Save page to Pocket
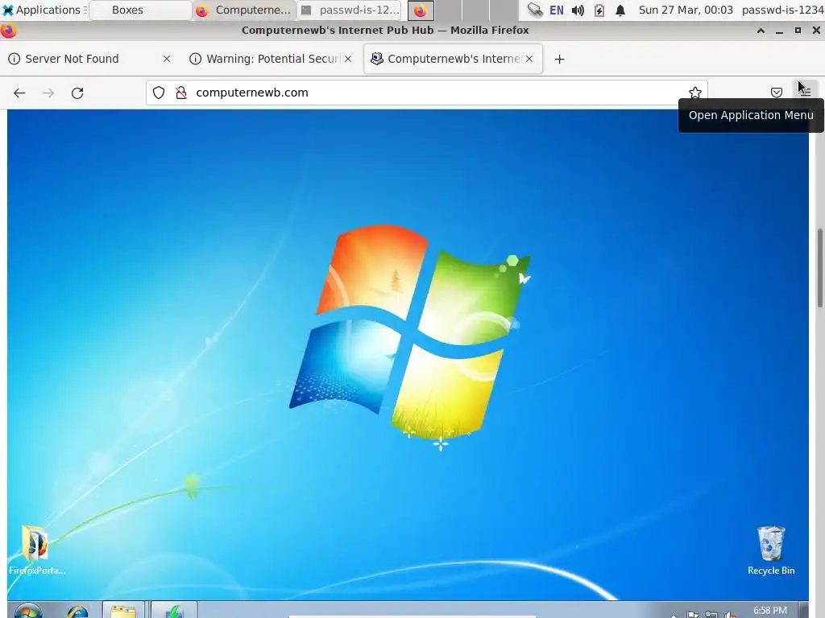This screenshot has height=618, width=825. click(776, 93)
